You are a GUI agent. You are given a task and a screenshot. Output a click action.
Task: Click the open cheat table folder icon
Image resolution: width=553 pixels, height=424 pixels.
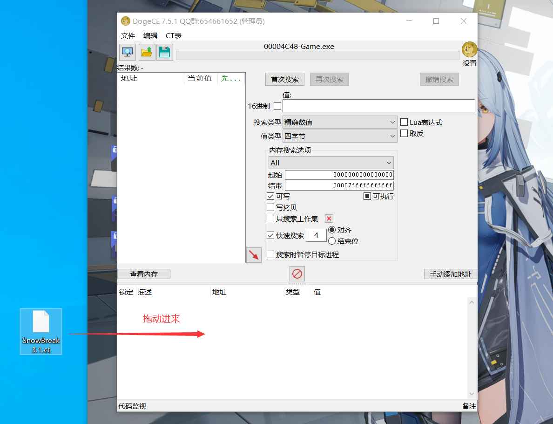pyautogui.click(x=146, y=52)
